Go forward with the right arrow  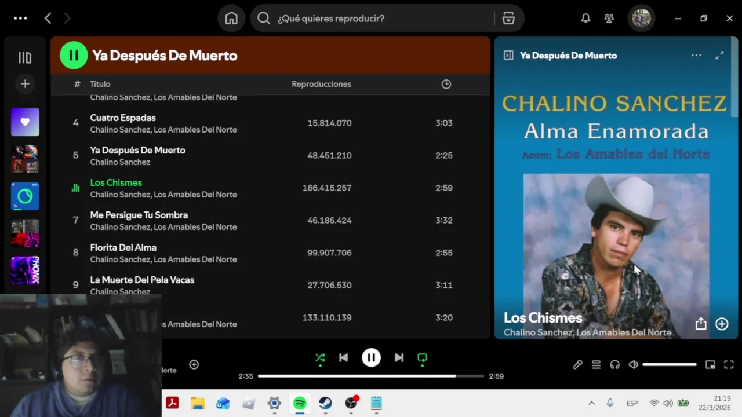coord(67,19)
